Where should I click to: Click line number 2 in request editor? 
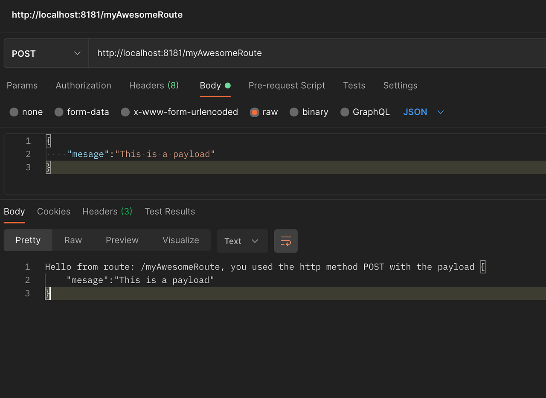(x=28, y=154)
